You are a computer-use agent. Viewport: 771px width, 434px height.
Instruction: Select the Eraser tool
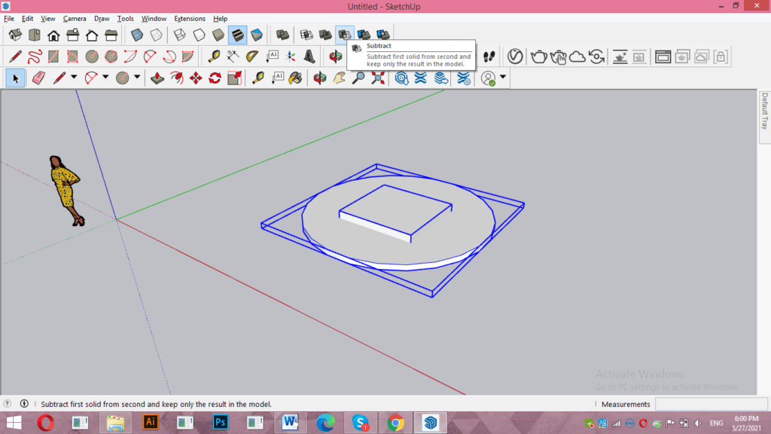point(40,78)
